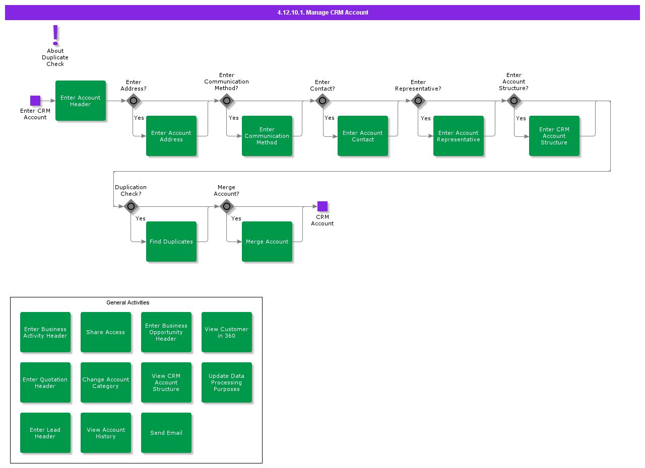Screen dimensions: 645x468
Task: Click the 4.12.10.1. Manage CRM Account title bar
Action: (x=322, y=13)
